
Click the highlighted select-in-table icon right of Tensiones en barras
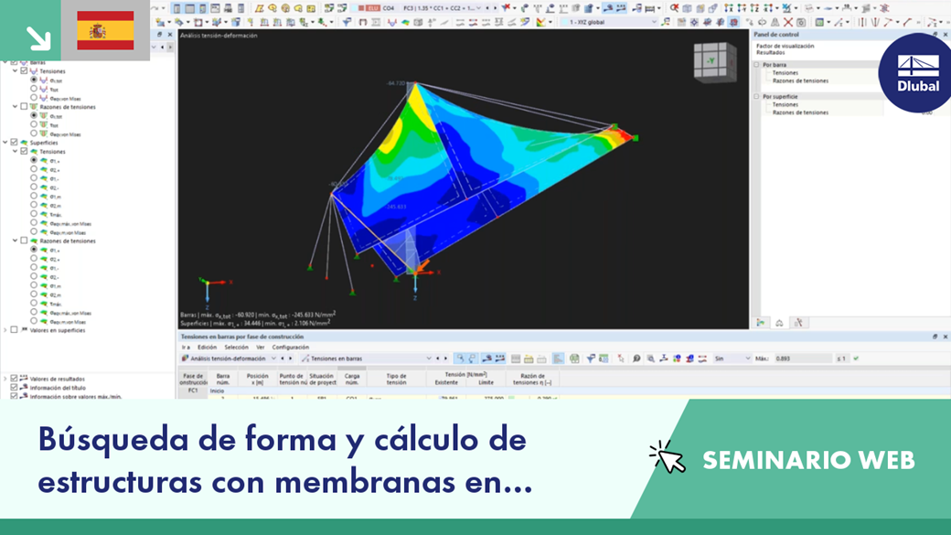(x=460, y=358)
